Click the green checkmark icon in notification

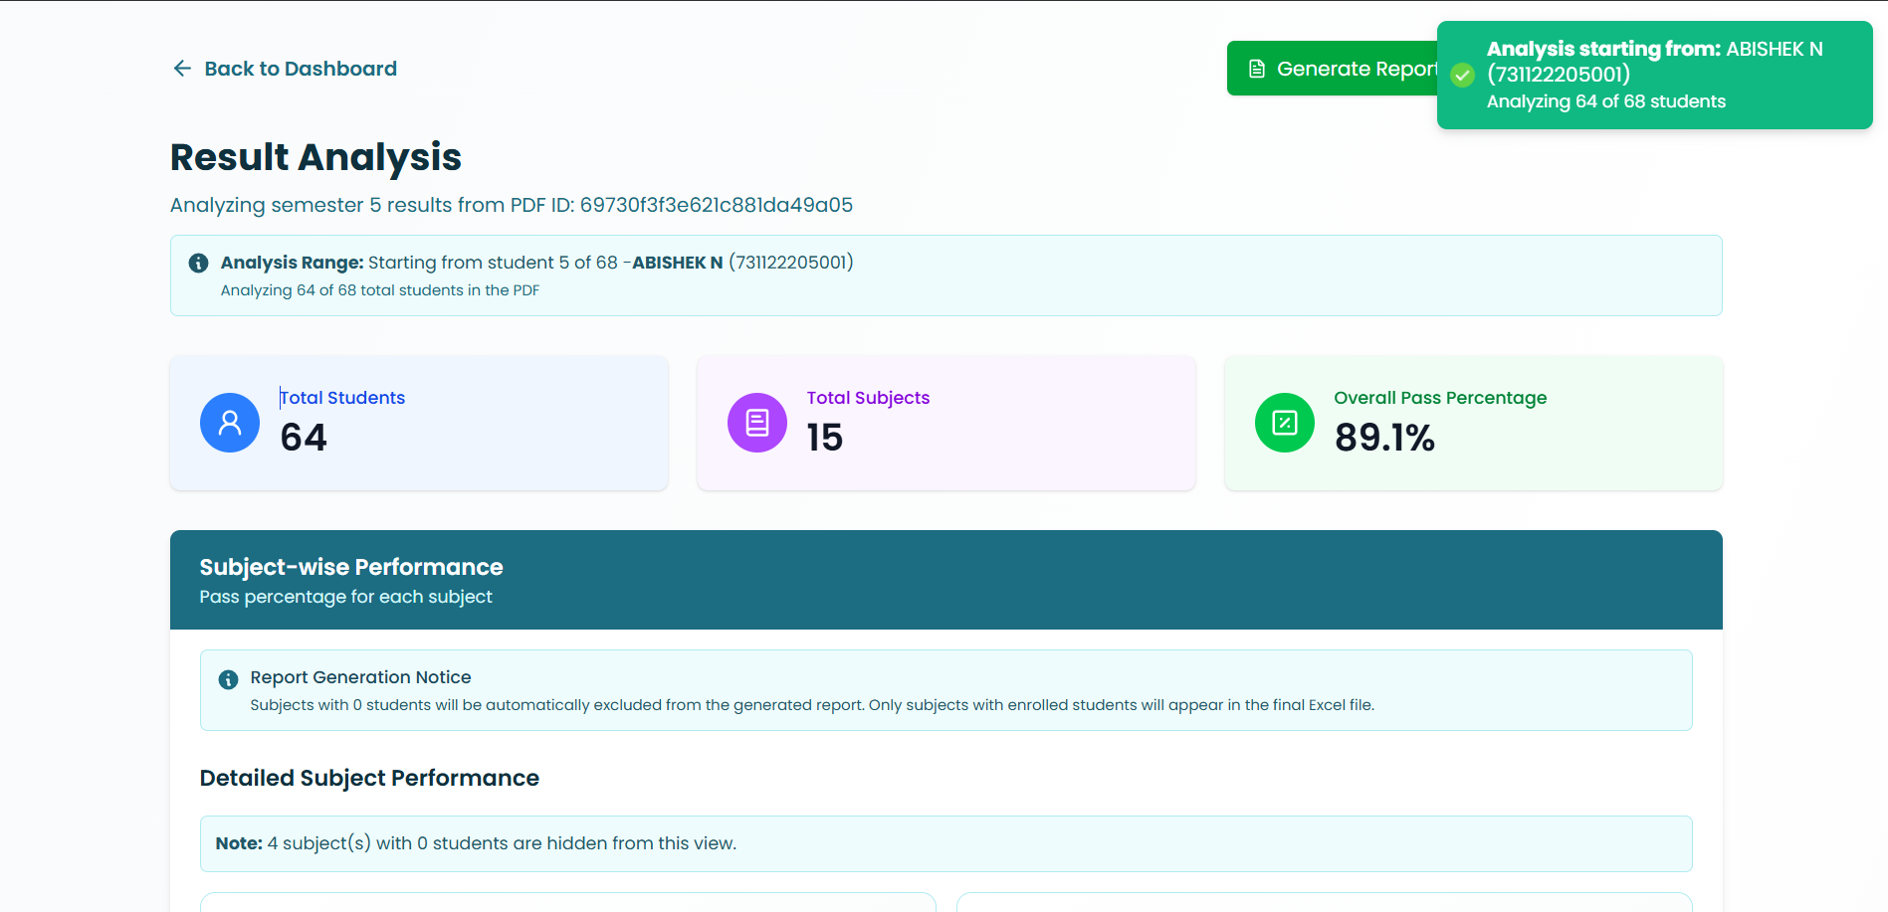click(x=1462, y=76)
